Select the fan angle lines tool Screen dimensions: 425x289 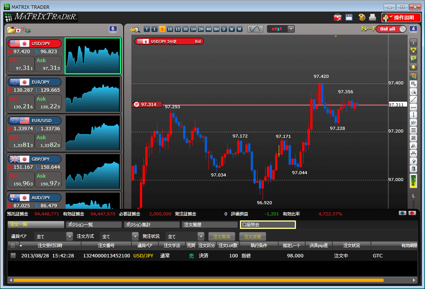(x=413, y=146)
